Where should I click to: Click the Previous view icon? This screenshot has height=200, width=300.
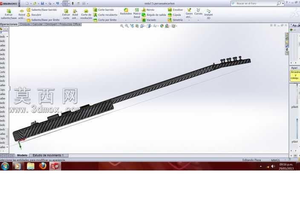tap(132, 26)
